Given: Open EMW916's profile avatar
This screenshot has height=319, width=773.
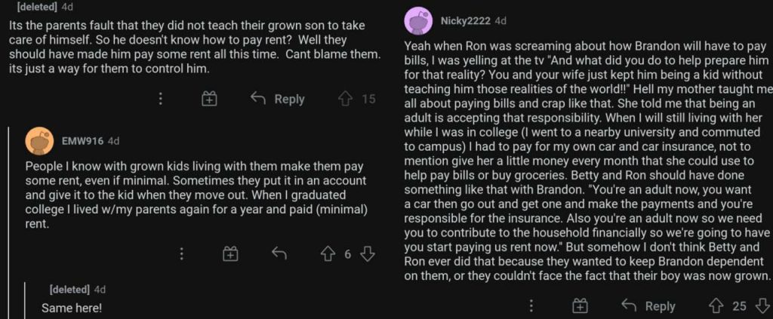Looking at the screenshot, I should pos(39,141).
